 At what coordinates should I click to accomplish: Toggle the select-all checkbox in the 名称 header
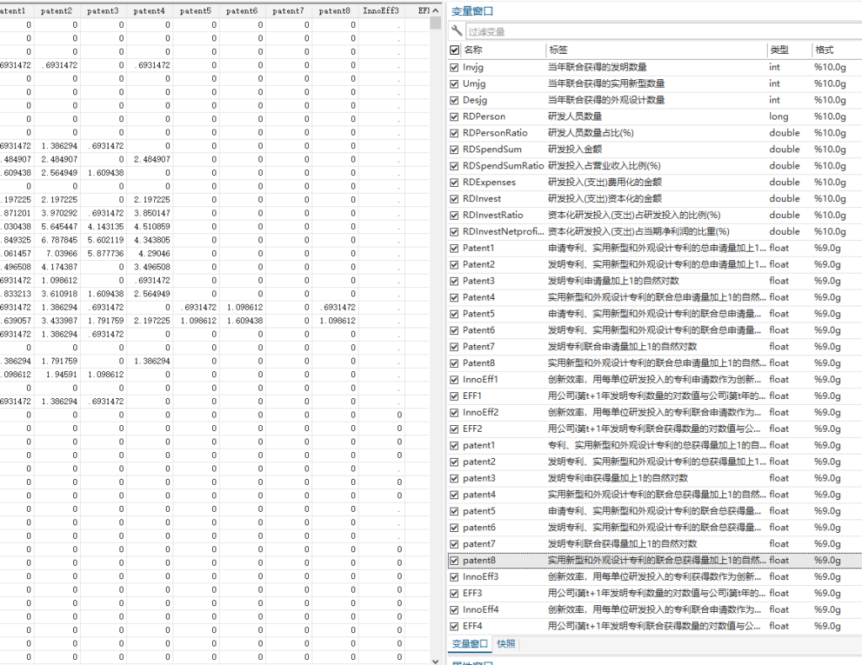[x=455, y=51]
